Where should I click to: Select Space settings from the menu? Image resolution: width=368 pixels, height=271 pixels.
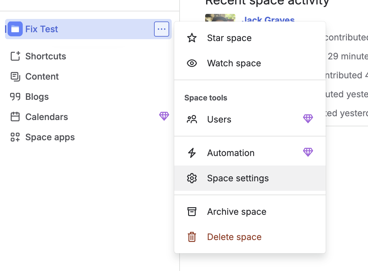[238, 178]
